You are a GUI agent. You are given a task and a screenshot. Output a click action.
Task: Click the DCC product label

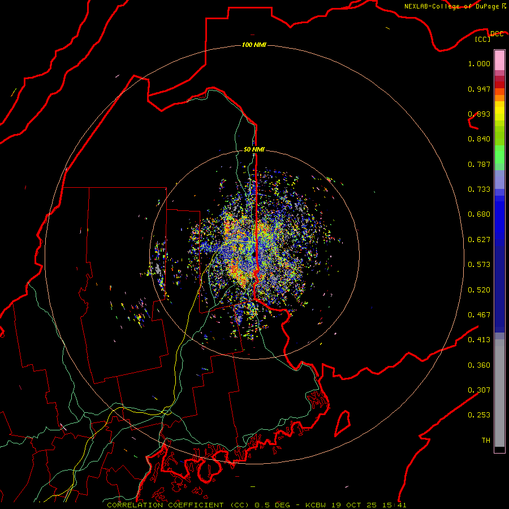(497, 34)
